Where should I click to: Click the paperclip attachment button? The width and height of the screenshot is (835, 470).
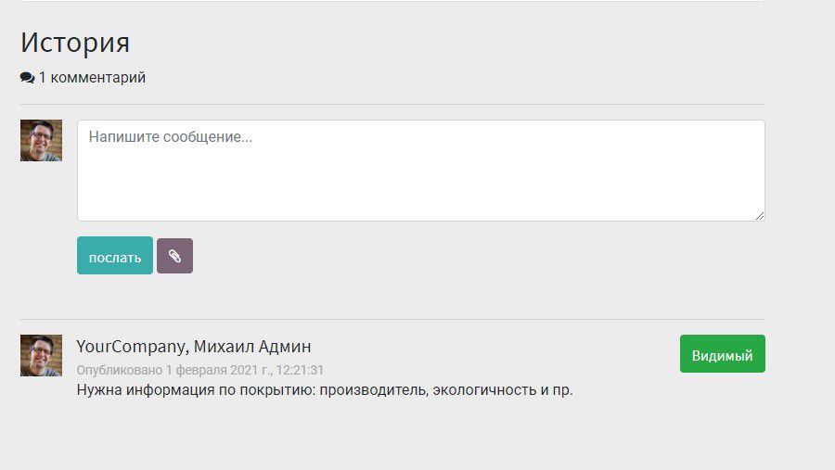point(174,257)
